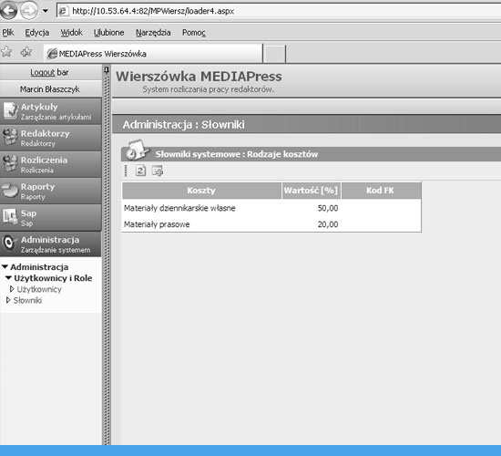
Task: Open the Widok menu
Action: pyautogui.click(x=72, y=32)
